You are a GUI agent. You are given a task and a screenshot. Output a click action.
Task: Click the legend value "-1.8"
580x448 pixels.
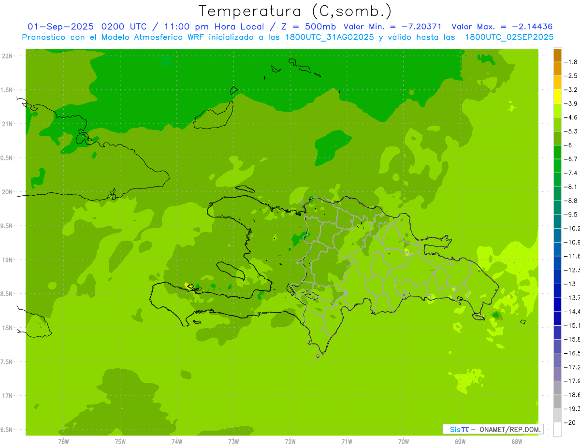571,62
